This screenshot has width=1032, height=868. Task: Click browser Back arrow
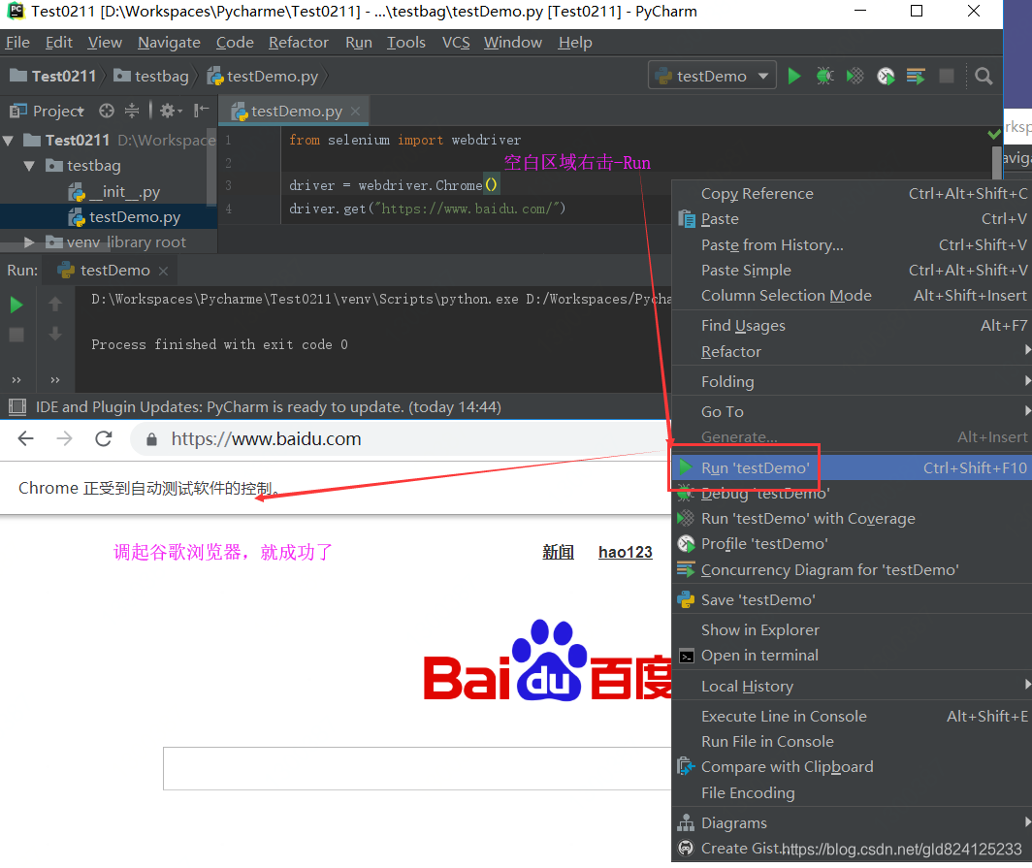click(25, 438)
